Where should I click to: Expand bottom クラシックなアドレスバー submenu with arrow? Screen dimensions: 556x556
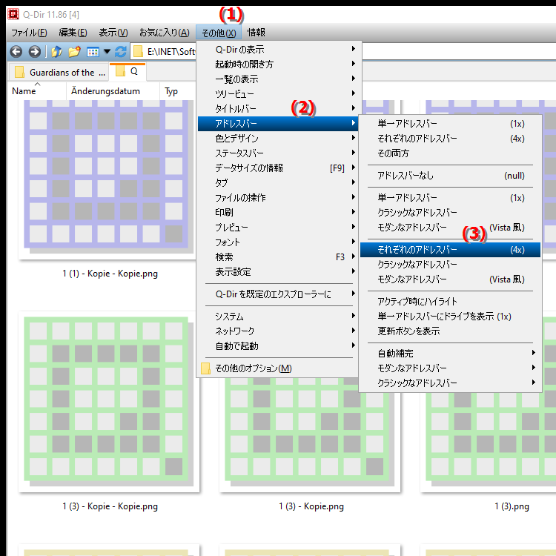coord(450,383)
